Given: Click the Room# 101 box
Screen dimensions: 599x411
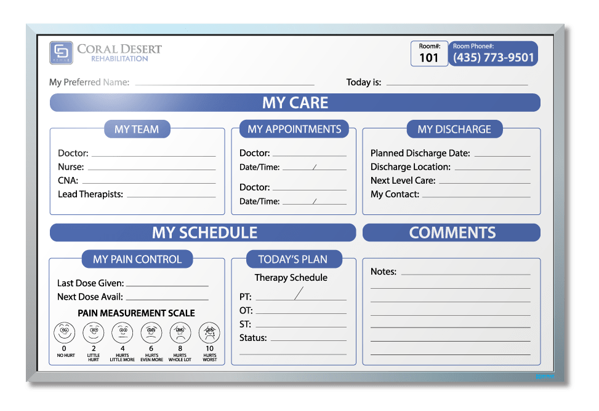Looking at the screenshot, I should 429,54.
